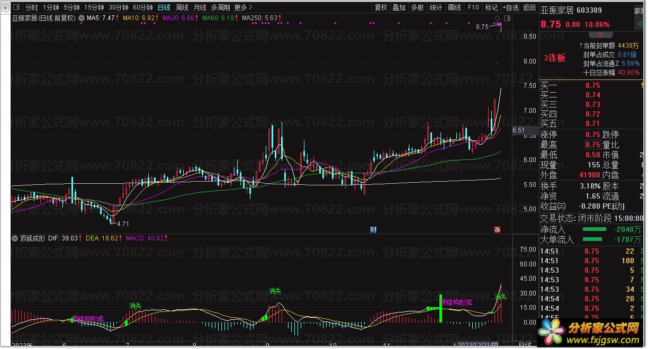Click the 返回 back button
This screenshot has width=648, height=349.
click(x=529, y=7)
